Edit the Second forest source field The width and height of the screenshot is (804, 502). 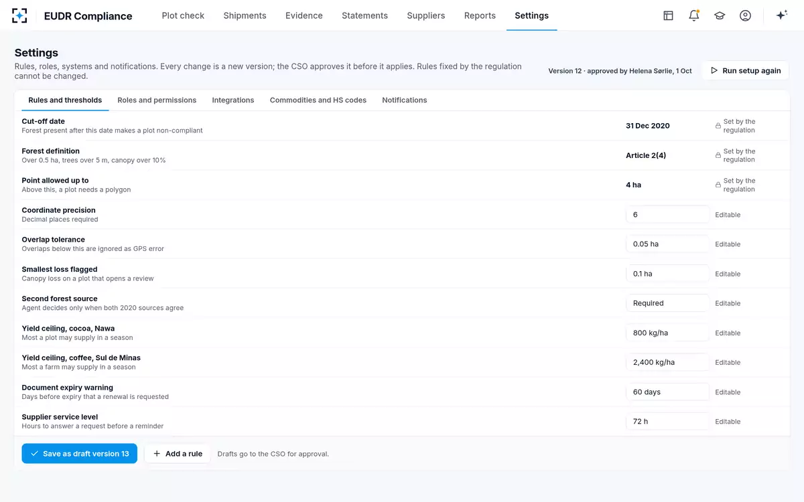[x=667, y=303]
